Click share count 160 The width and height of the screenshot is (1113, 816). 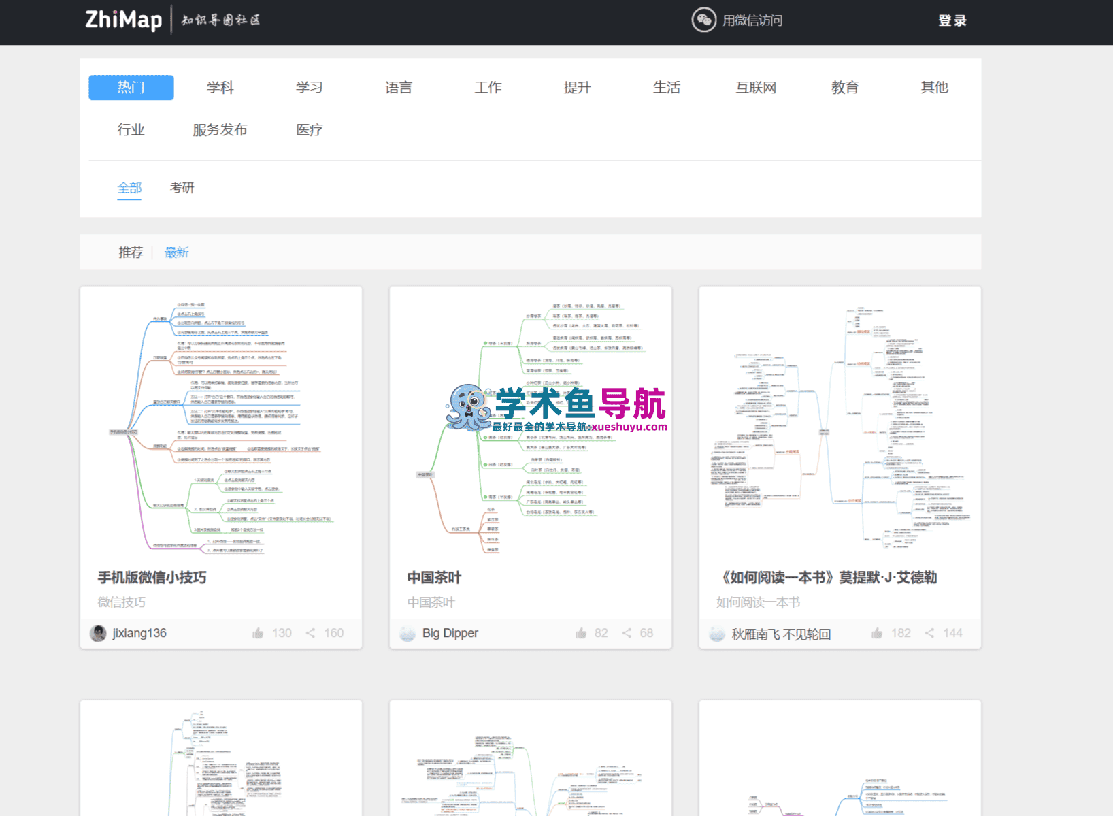point(334,633)
